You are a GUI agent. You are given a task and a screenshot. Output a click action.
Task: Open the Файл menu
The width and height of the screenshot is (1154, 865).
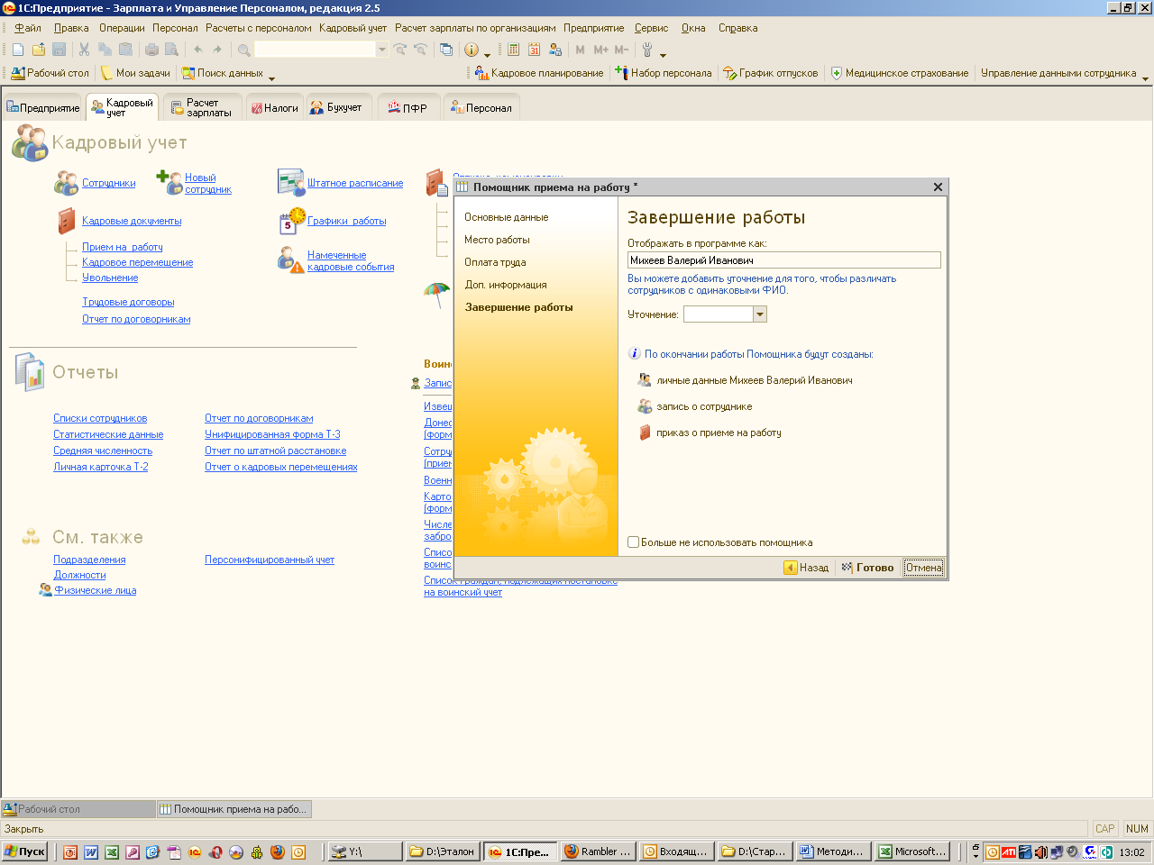[28, 28]
